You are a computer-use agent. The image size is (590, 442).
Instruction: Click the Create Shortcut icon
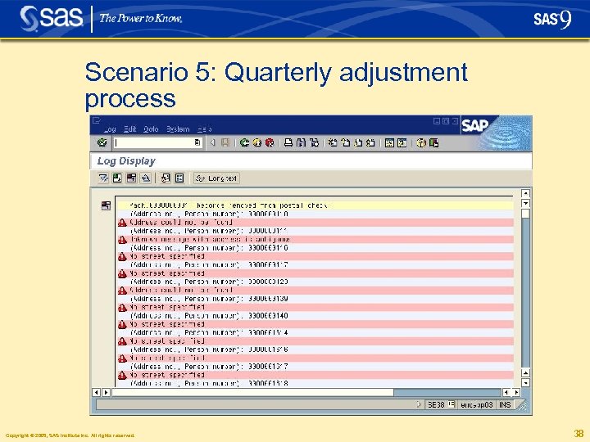pos(402,142)
